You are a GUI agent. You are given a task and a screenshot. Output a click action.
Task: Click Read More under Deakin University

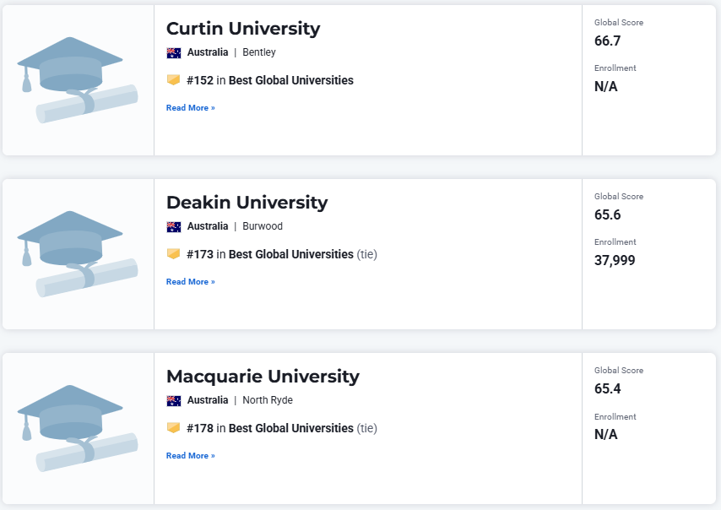[x=190, y=282]
